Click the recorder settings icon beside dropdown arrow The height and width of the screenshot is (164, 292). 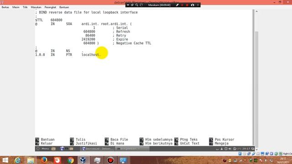[x=132, y=5]
